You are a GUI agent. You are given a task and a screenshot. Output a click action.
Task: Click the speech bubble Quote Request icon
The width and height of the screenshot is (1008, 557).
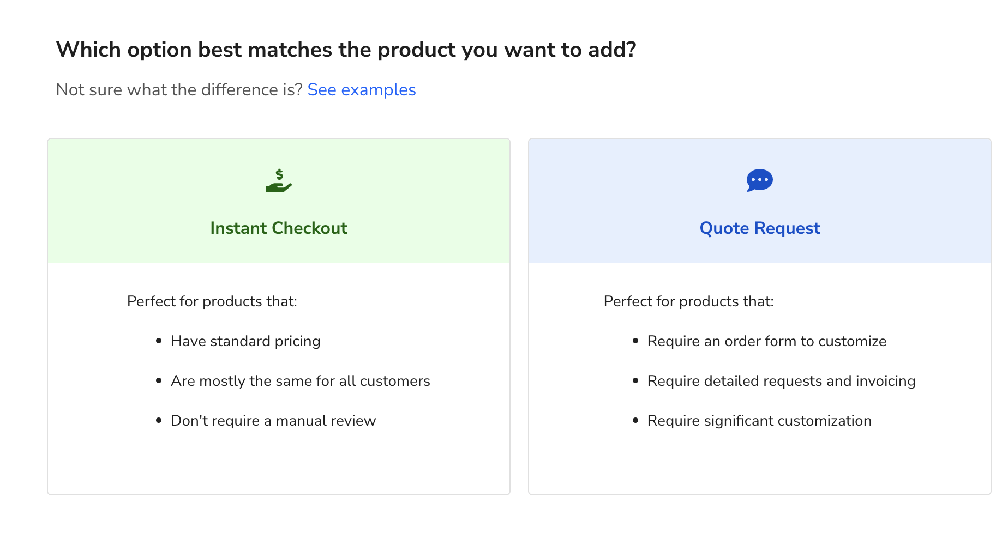coord(760,180)
